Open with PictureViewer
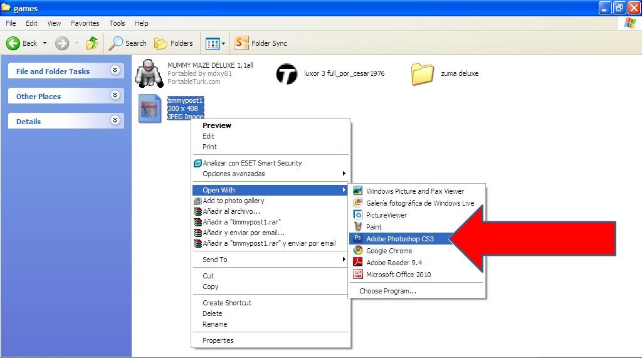 tap(417, 215)
